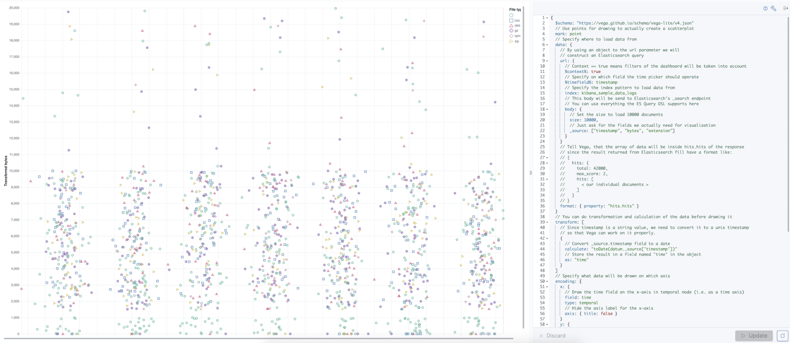Collapse the transform array at line 39
The height and width of the screenshot is (343, 790).
pyautogui.click(x=547, y=222)
